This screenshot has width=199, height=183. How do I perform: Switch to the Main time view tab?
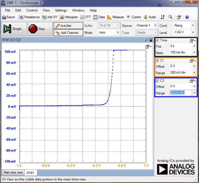coord(13,172)
